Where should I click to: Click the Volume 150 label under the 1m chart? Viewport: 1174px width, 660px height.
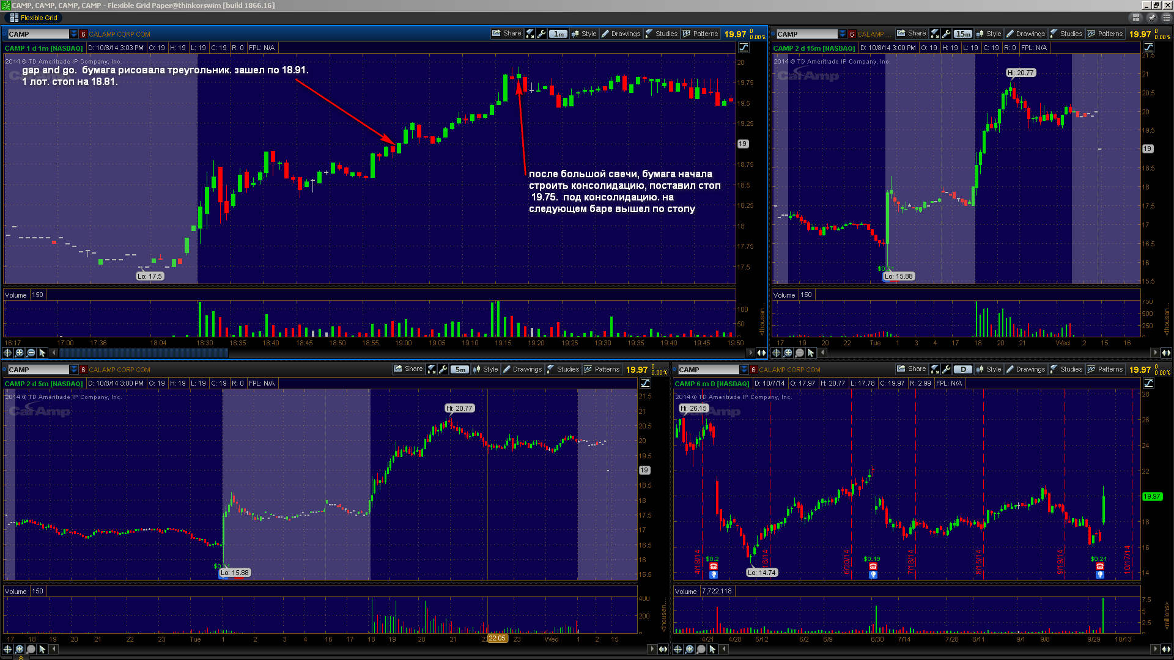(24, 295)
